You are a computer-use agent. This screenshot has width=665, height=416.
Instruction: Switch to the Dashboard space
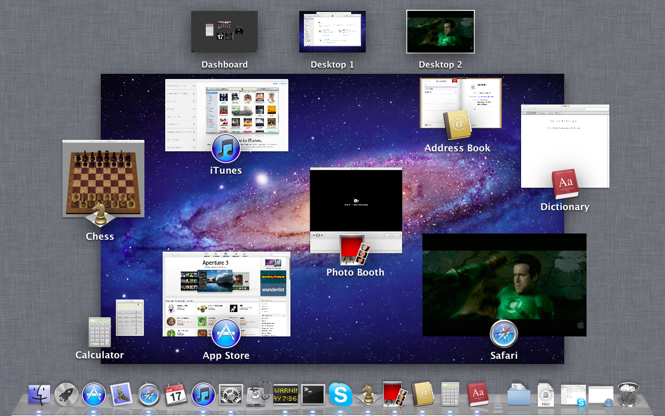[x=224, y=32]
